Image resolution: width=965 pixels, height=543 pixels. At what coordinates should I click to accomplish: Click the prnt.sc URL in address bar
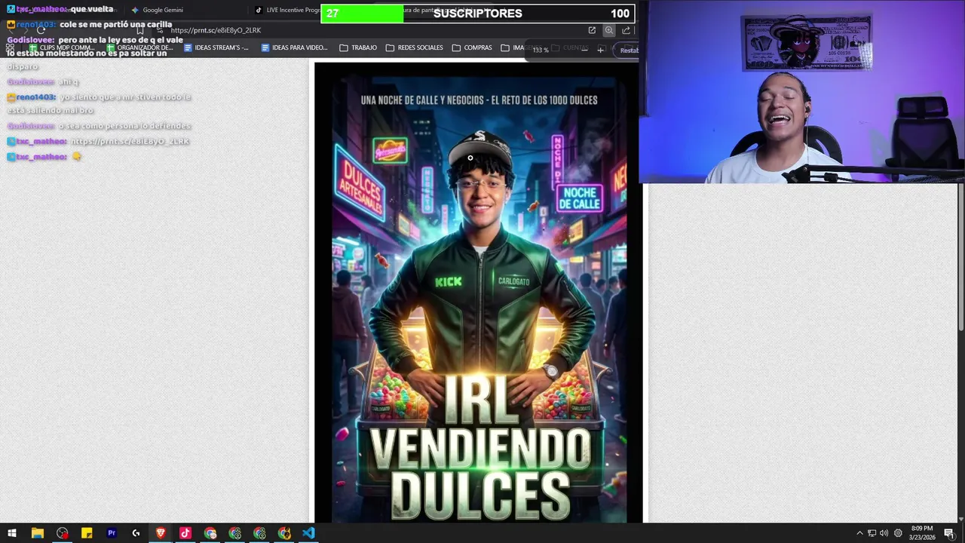tap(216, 30)
